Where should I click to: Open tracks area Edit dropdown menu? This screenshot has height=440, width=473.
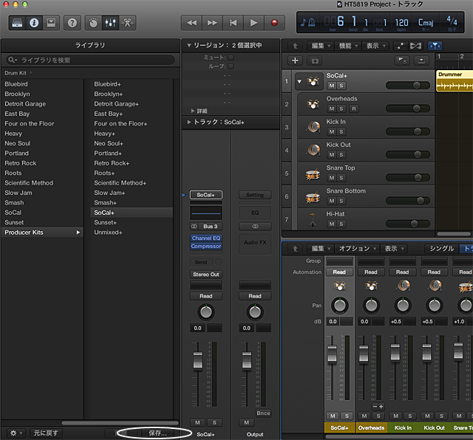(321, 46)
